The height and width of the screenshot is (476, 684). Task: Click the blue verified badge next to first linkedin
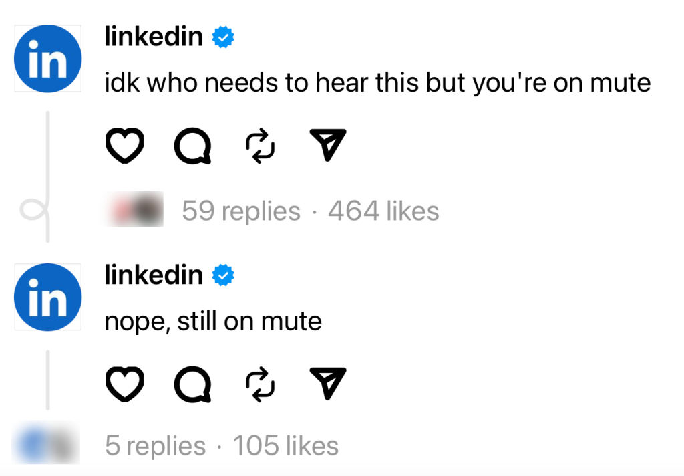tap(221, 37)
